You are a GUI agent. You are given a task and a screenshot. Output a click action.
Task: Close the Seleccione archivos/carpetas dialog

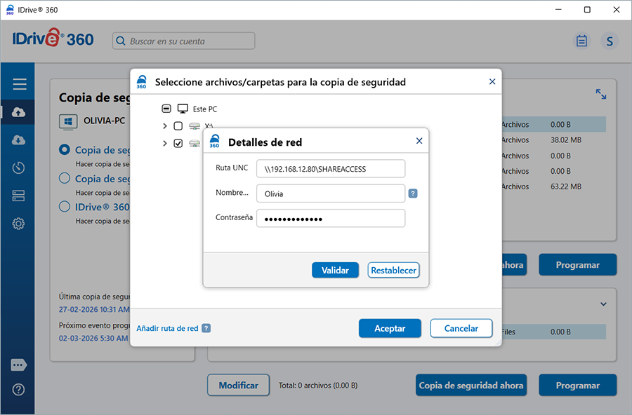coord(492,82)
